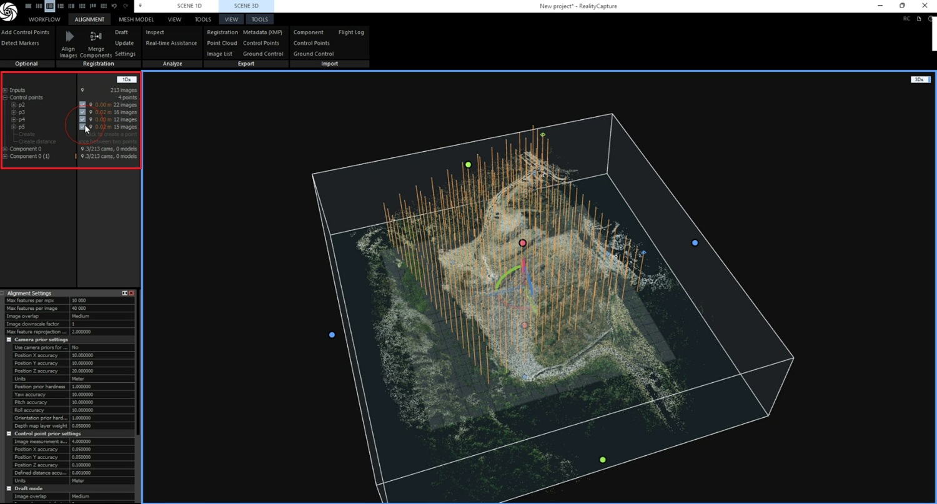Click the Merge Components icon

click(x=96, y=37)
